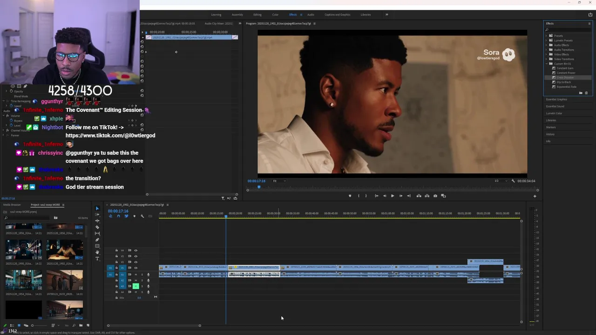596x335 pixels.
Task: Select the Slip tool
Action: coord(97,234)
